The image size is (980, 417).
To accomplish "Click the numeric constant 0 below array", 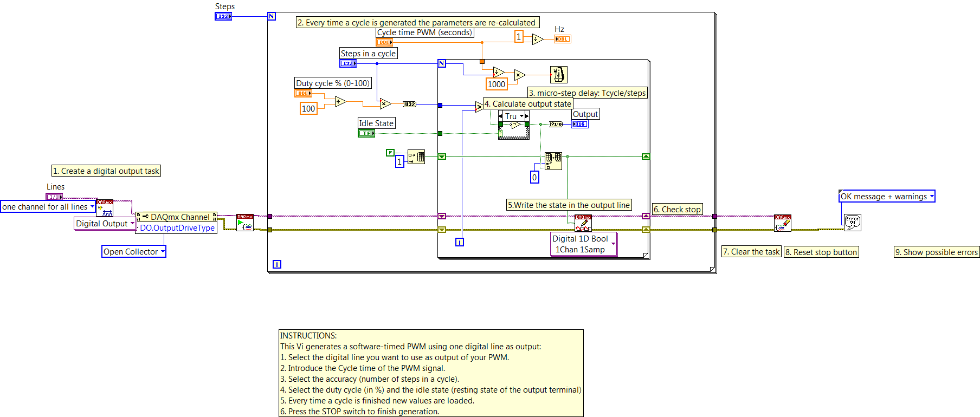I will click(534, 177).
